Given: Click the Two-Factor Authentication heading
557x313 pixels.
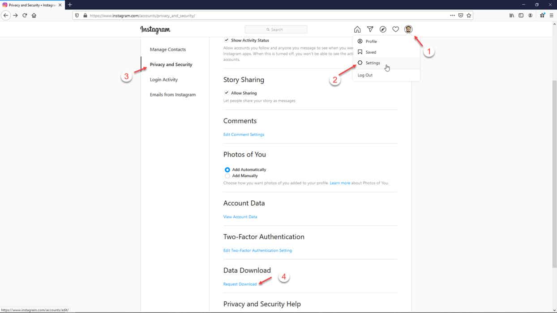Looking at the screenshot, I should tap(264, 237).
